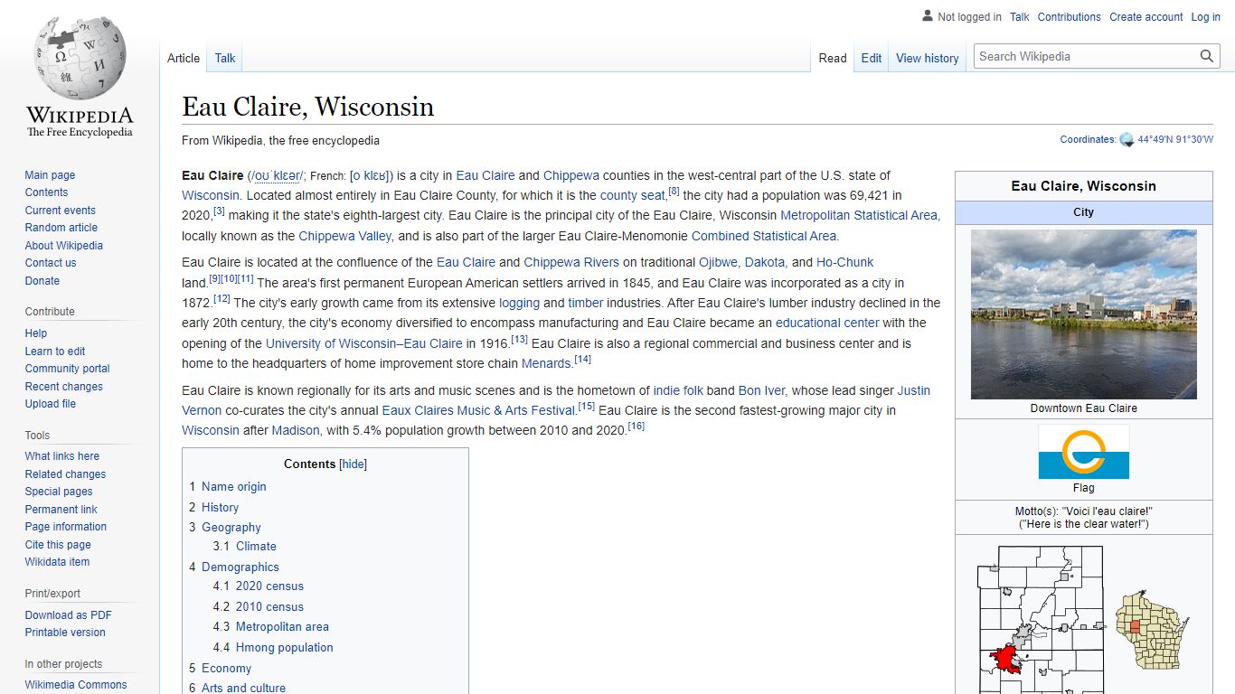The image size is (1235, 694).
Task: Select the Read tab
Action: point(833,58)
